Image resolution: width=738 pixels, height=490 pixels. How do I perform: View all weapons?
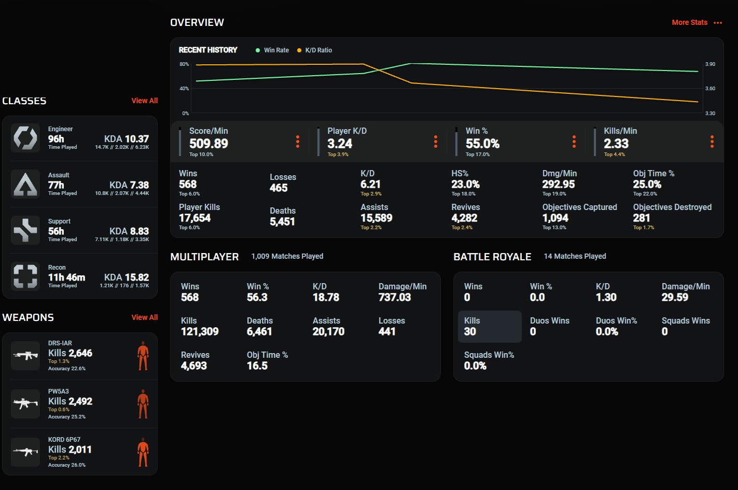(145, 317)
